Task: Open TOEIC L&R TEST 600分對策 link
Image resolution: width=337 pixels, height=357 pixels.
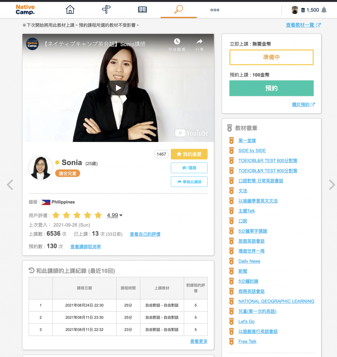Action: click(x=268, y=161)
